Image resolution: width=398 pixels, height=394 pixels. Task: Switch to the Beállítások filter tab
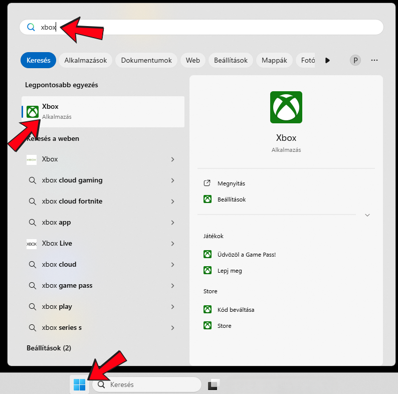[231, 60]
